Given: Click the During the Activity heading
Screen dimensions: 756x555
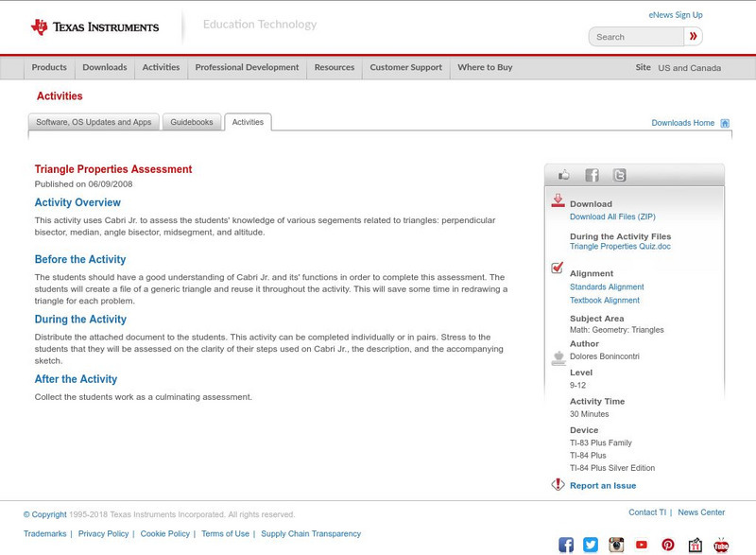Looking at the screenshot, I should pyautogui.click(x=80, y=320).
